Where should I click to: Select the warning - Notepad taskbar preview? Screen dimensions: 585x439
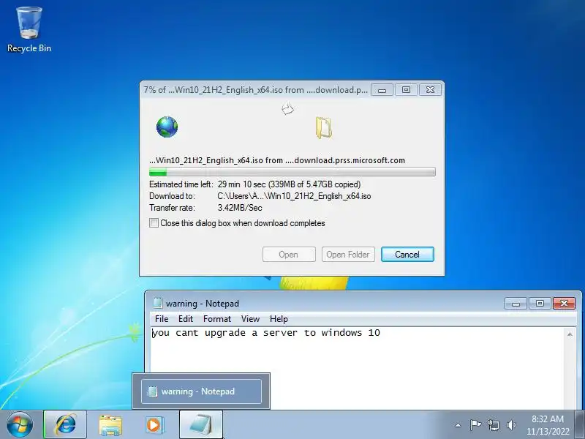(x=202, y=391)
